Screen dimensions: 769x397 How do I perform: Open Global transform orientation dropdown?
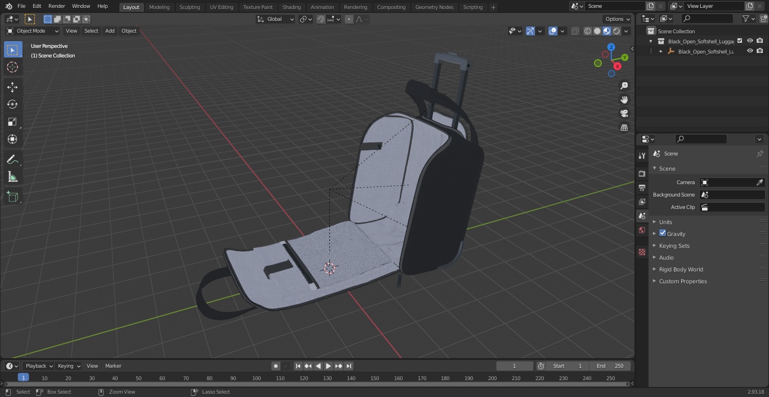[276, 19]
